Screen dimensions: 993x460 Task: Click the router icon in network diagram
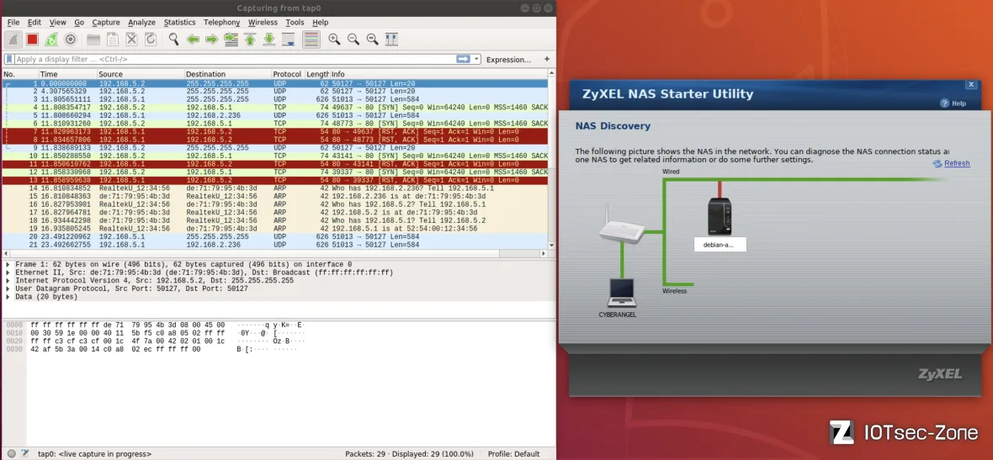pyautogui.click(x=622, y=225)
